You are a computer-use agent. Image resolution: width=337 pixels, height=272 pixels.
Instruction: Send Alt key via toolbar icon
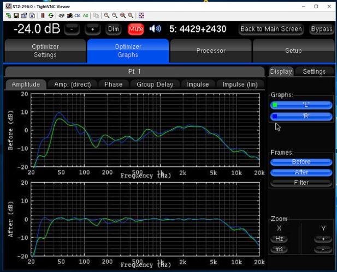tap(86, 16)
